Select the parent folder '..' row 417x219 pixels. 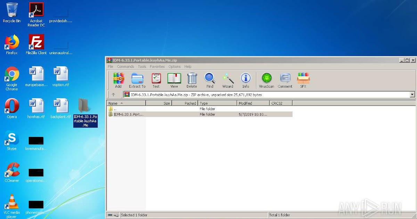200,109
